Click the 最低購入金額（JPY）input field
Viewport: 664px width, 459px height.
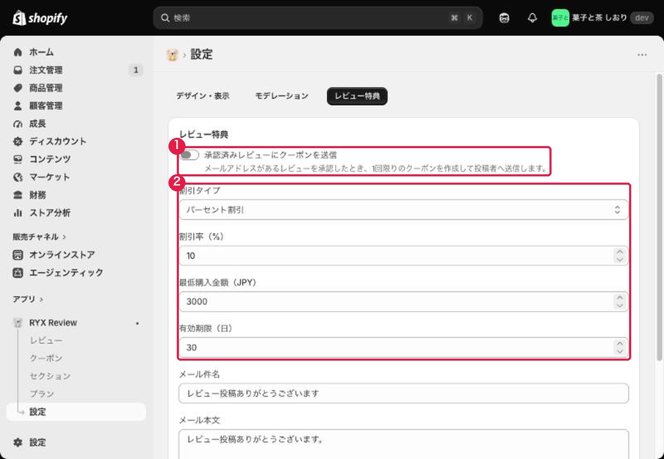click(403, 302)
